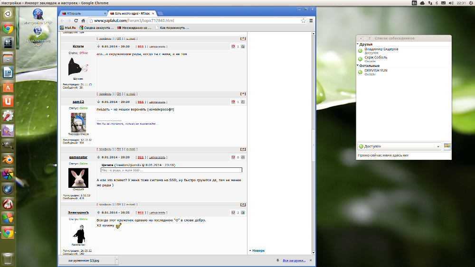Open the Доступен status dropdown
The image size is (475, 267).
click(x=399, y=147)
